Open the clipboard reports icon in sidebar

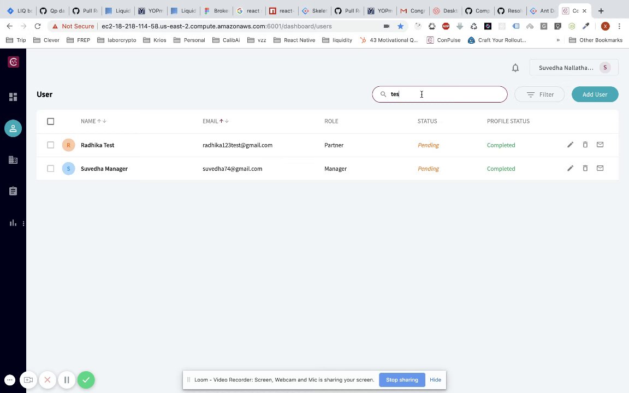[x=13, y=191]
